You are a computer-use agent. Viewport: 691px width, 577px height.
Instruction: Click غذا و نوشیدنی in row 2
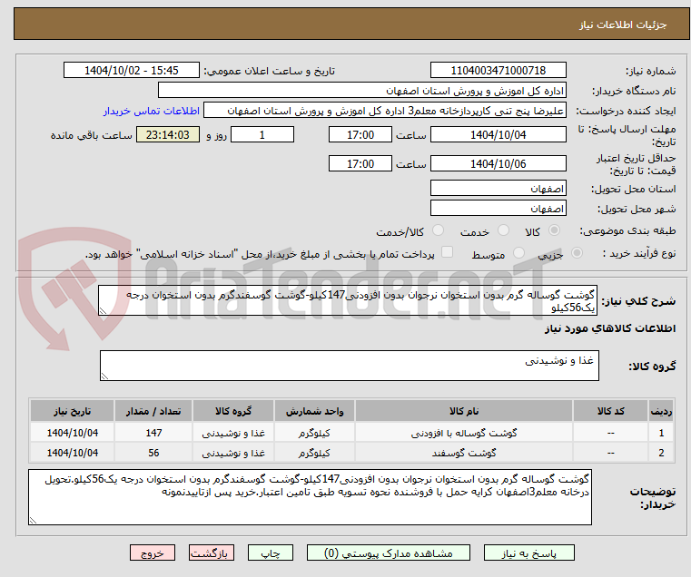pyautogui.click(x=233, y=453)
